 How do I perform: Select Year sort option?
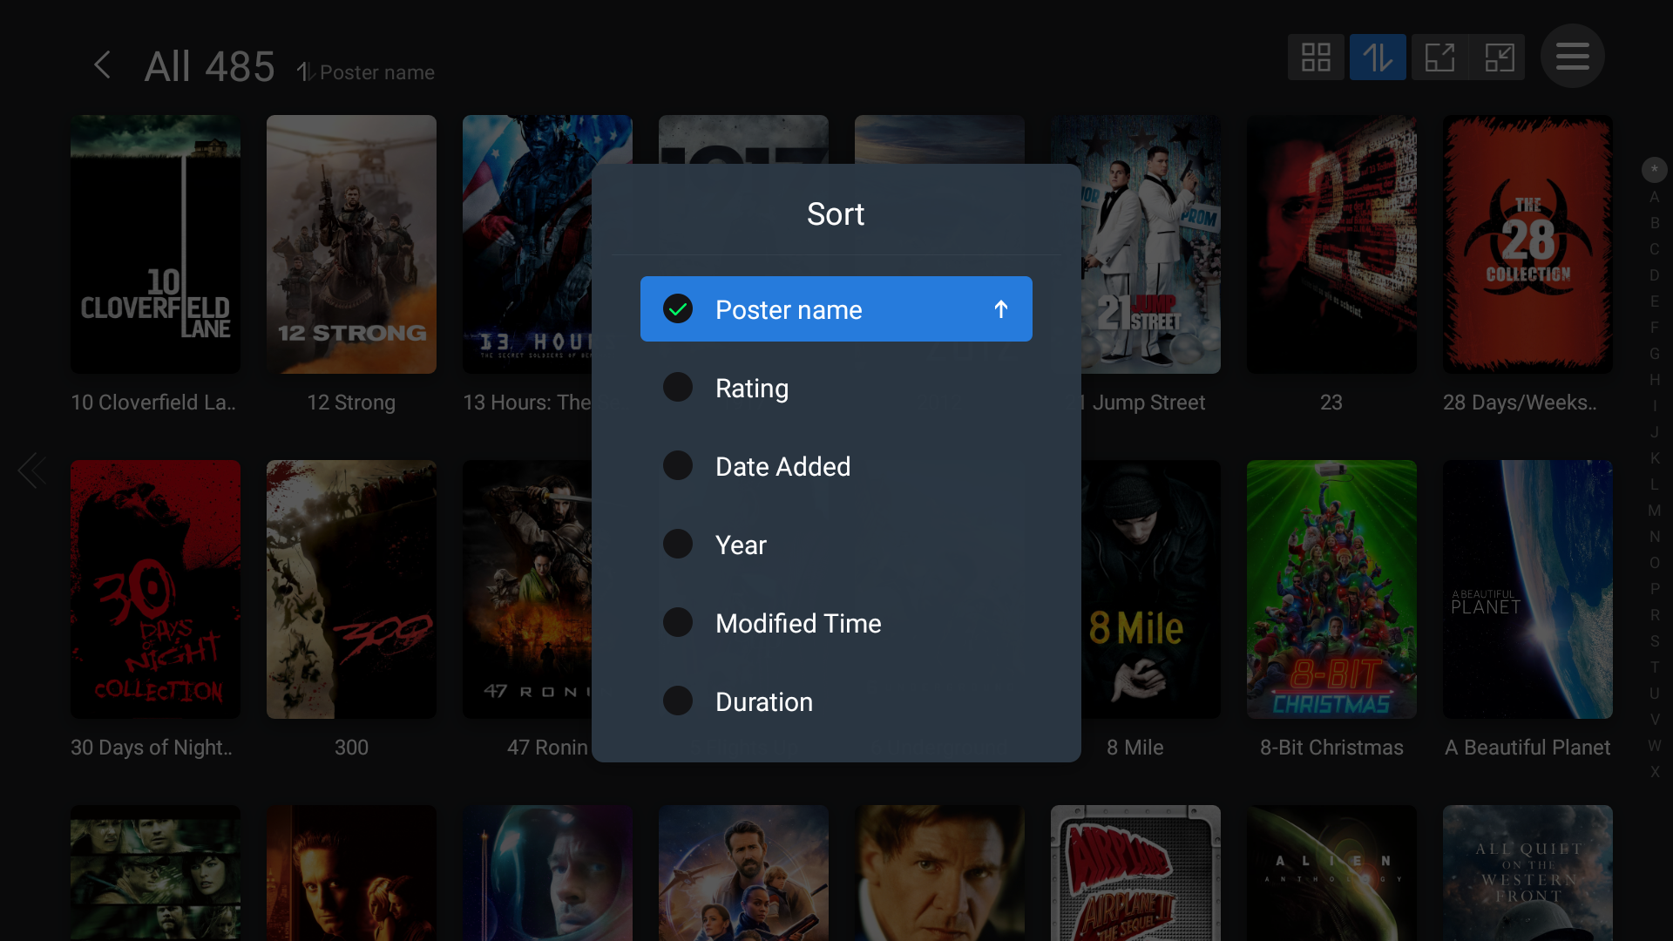click(x=836, y=545)
